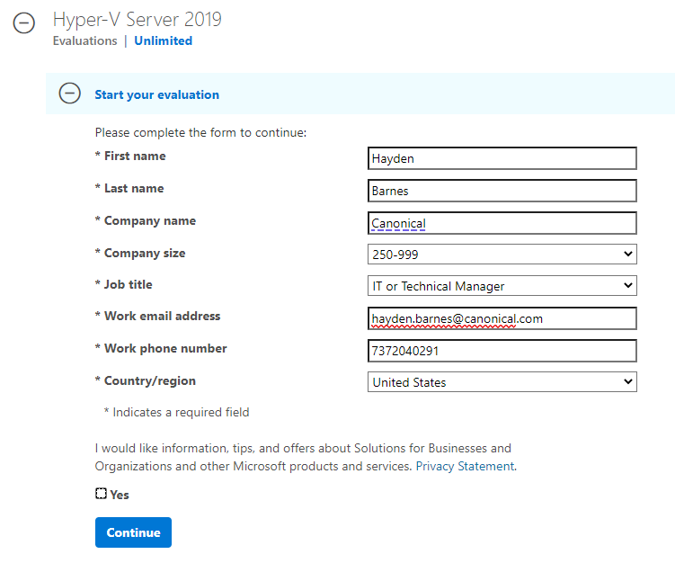Image resolution: width=675 pixels, height=572 pixels.
Task: Open the Privacy Statement link
Action: (465, 466)
